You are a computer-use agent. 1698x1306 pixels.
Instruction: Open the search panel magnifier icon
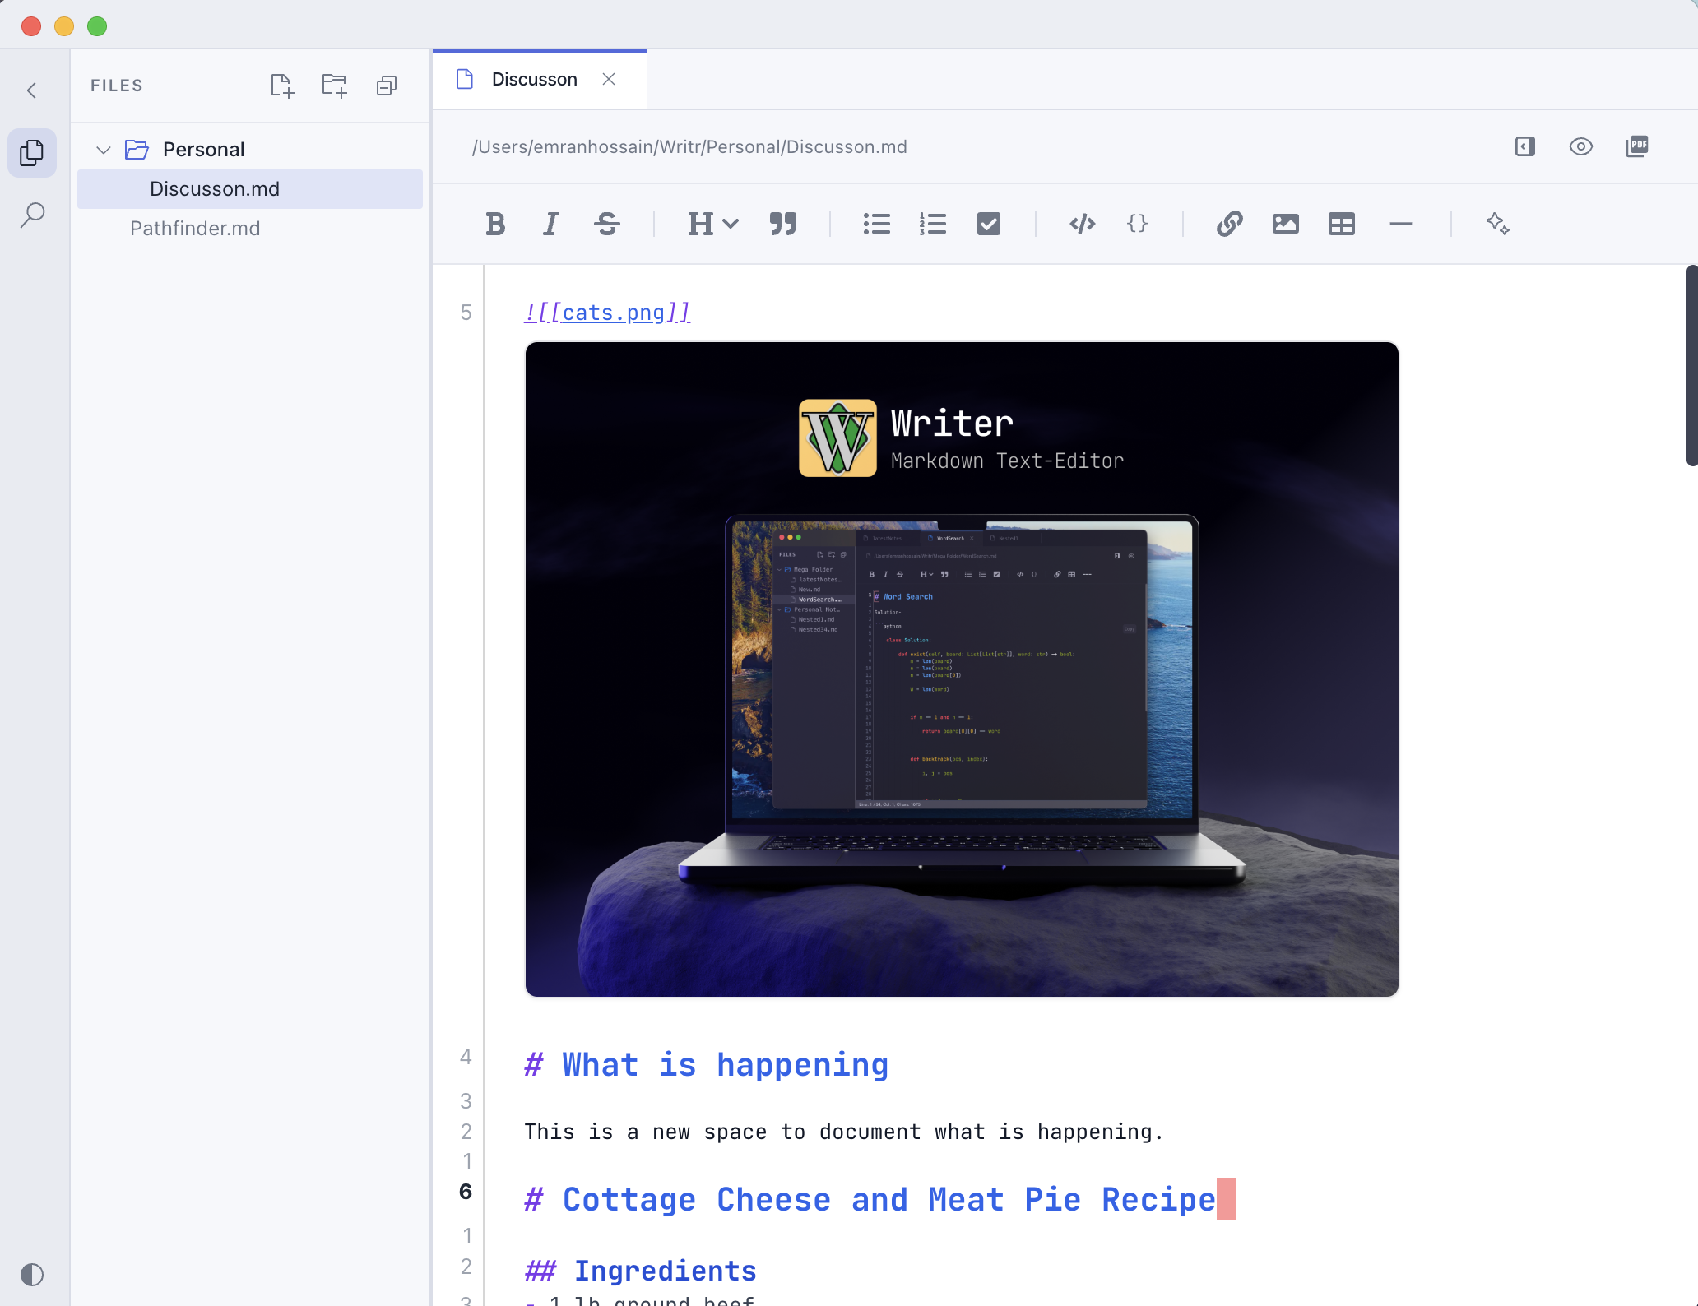(32, 215)
